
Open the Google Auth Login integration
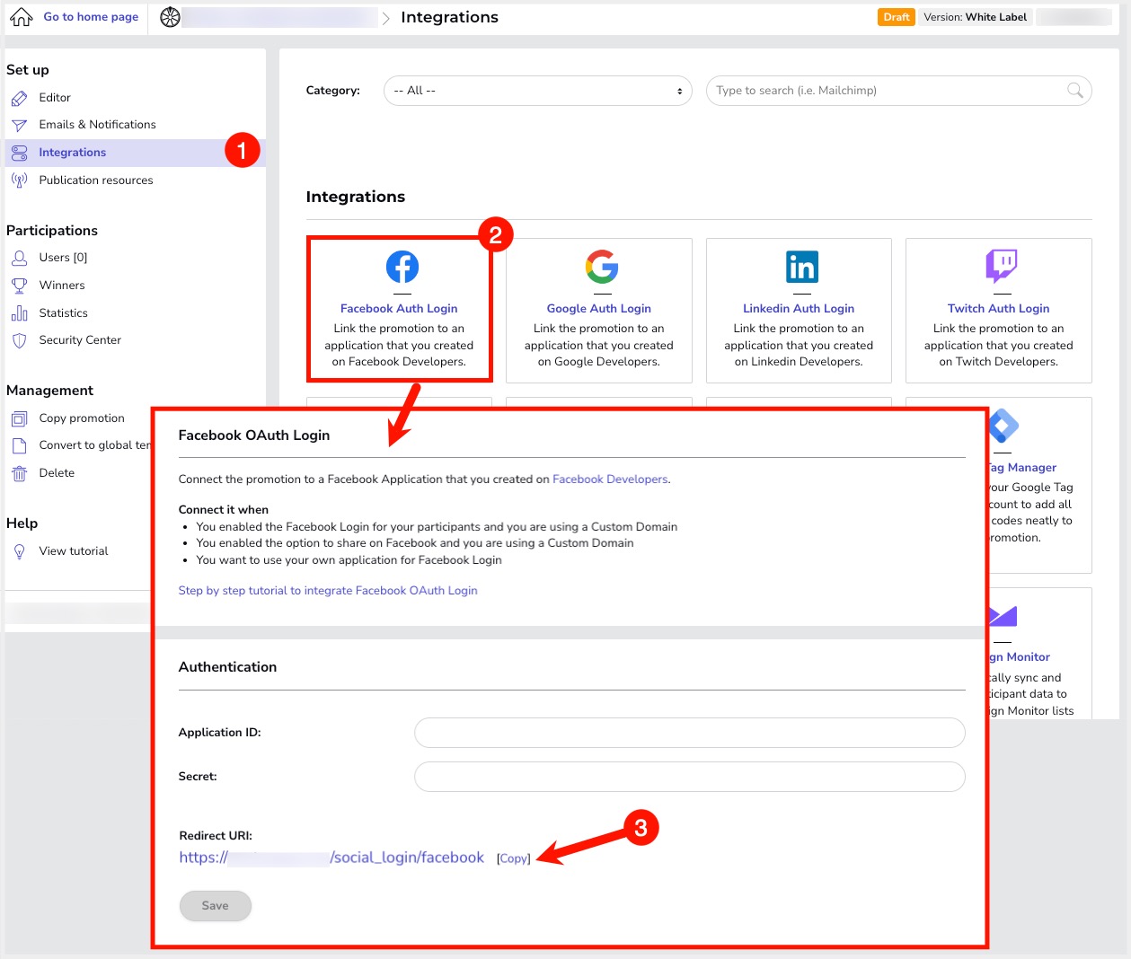click(599, 309)
